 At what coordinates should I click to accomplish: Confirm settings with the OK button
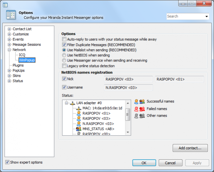point(144,163)
